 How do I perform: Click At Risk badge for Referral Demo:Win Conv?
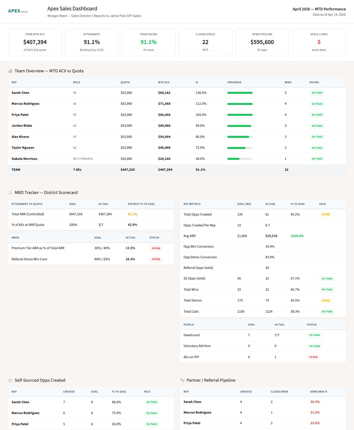(x=156, y=259)
